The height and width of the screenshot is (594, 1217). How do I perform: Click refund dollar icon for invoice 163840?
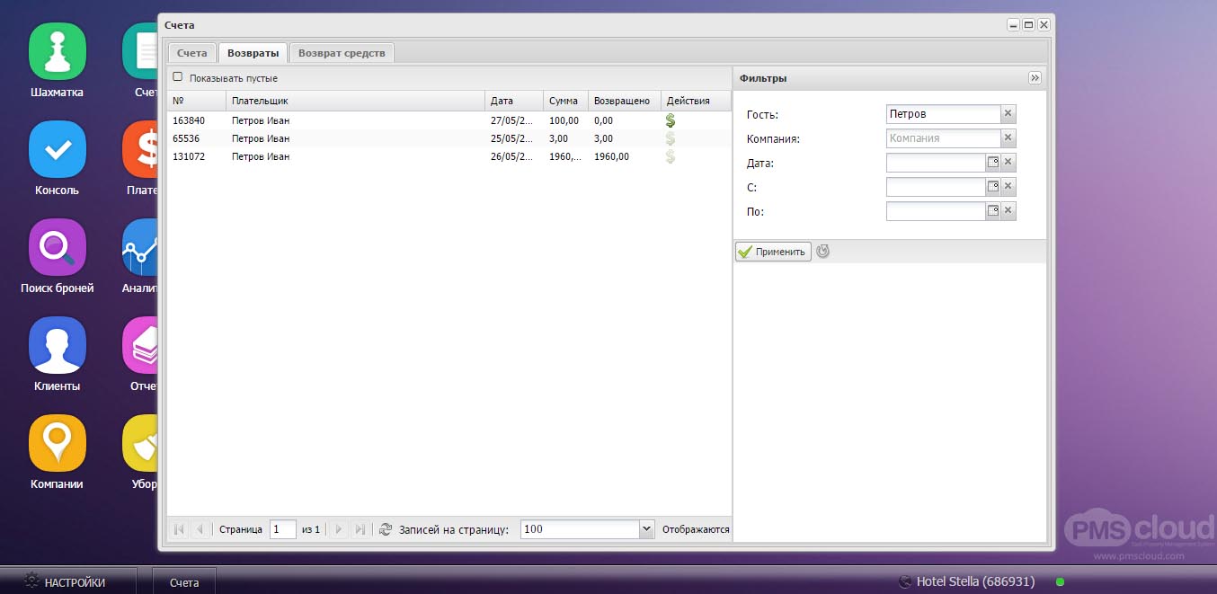670,120
